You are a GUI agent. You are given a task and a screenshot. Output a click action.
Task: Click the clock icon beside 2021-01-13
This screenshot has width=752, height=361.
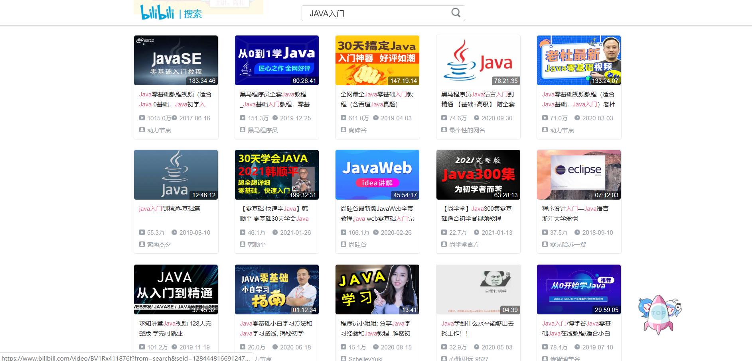pyautogui.click(x=476, y=232)
